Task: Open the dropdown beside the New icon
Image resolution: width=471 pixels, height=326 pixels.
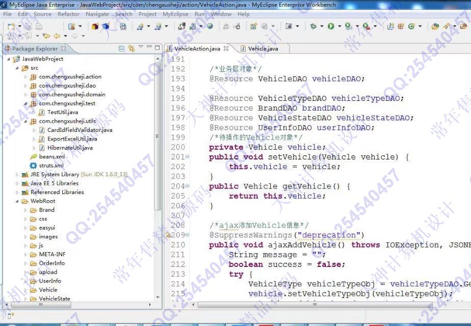Action: click(x=19, y=26)
